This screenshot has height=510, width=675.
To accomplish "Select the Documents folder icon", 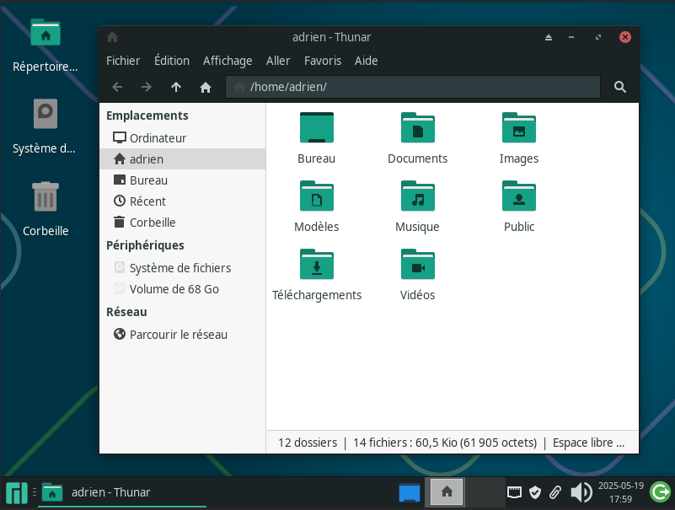I will 418,127.
